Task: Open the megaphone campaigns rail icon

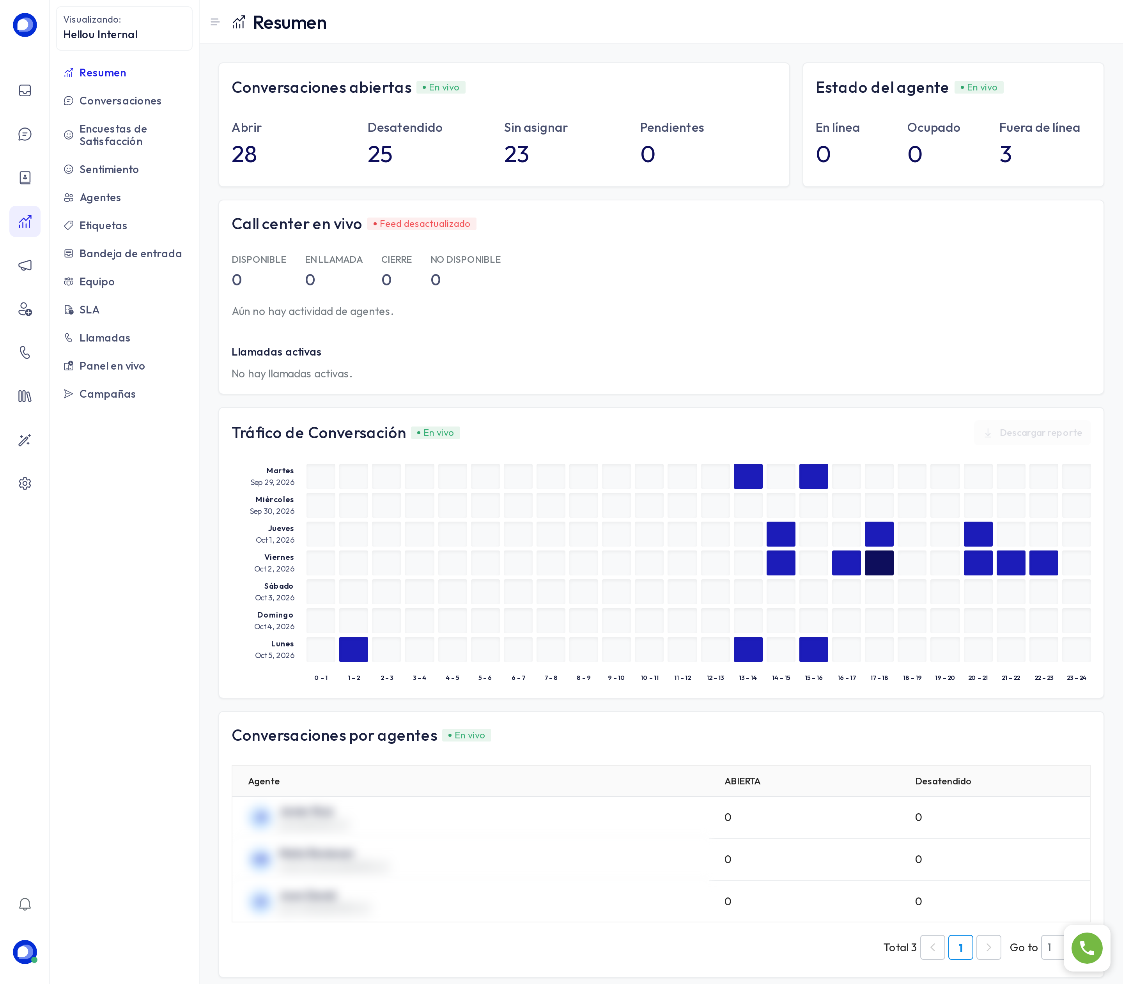Action: pyautogui.click(x=25, y=265)
